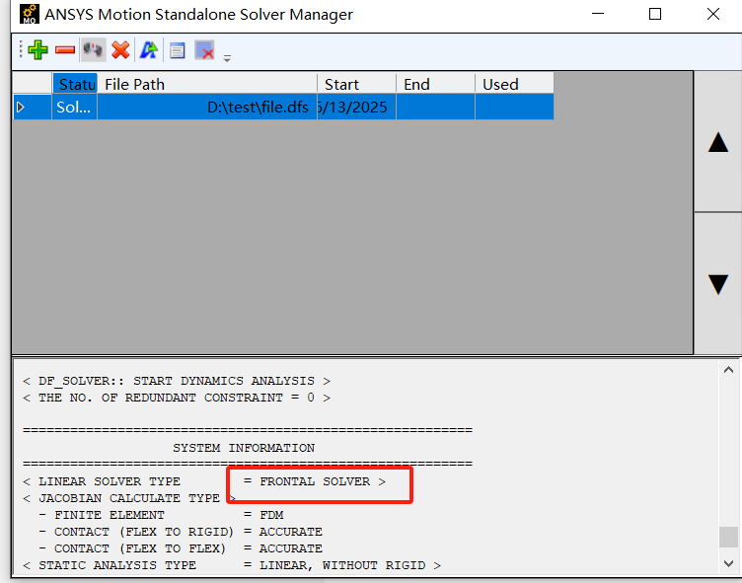Viewport: 742px width, 583px height.
Task: Click the Start column header
Action: click(x=356, y=84)
